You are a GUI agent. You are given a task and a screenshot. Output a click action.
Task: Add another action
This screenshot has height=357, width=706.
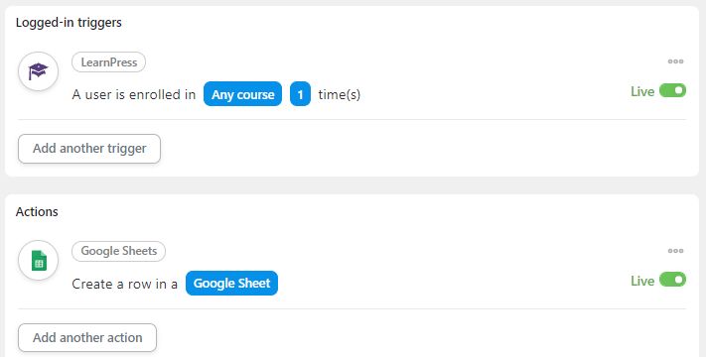(x=87, y=338)
